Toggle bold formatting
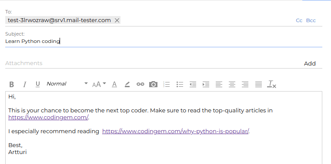The image size is (331, 164). 12,85
